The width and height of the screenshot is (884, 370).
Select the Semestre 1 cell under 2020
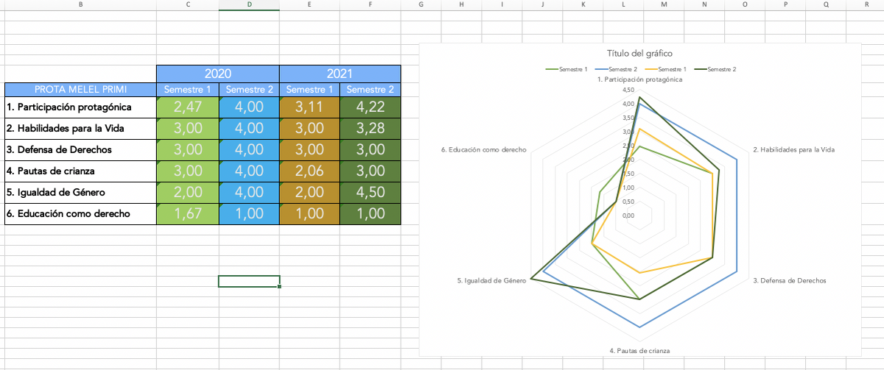pos(188,90)
